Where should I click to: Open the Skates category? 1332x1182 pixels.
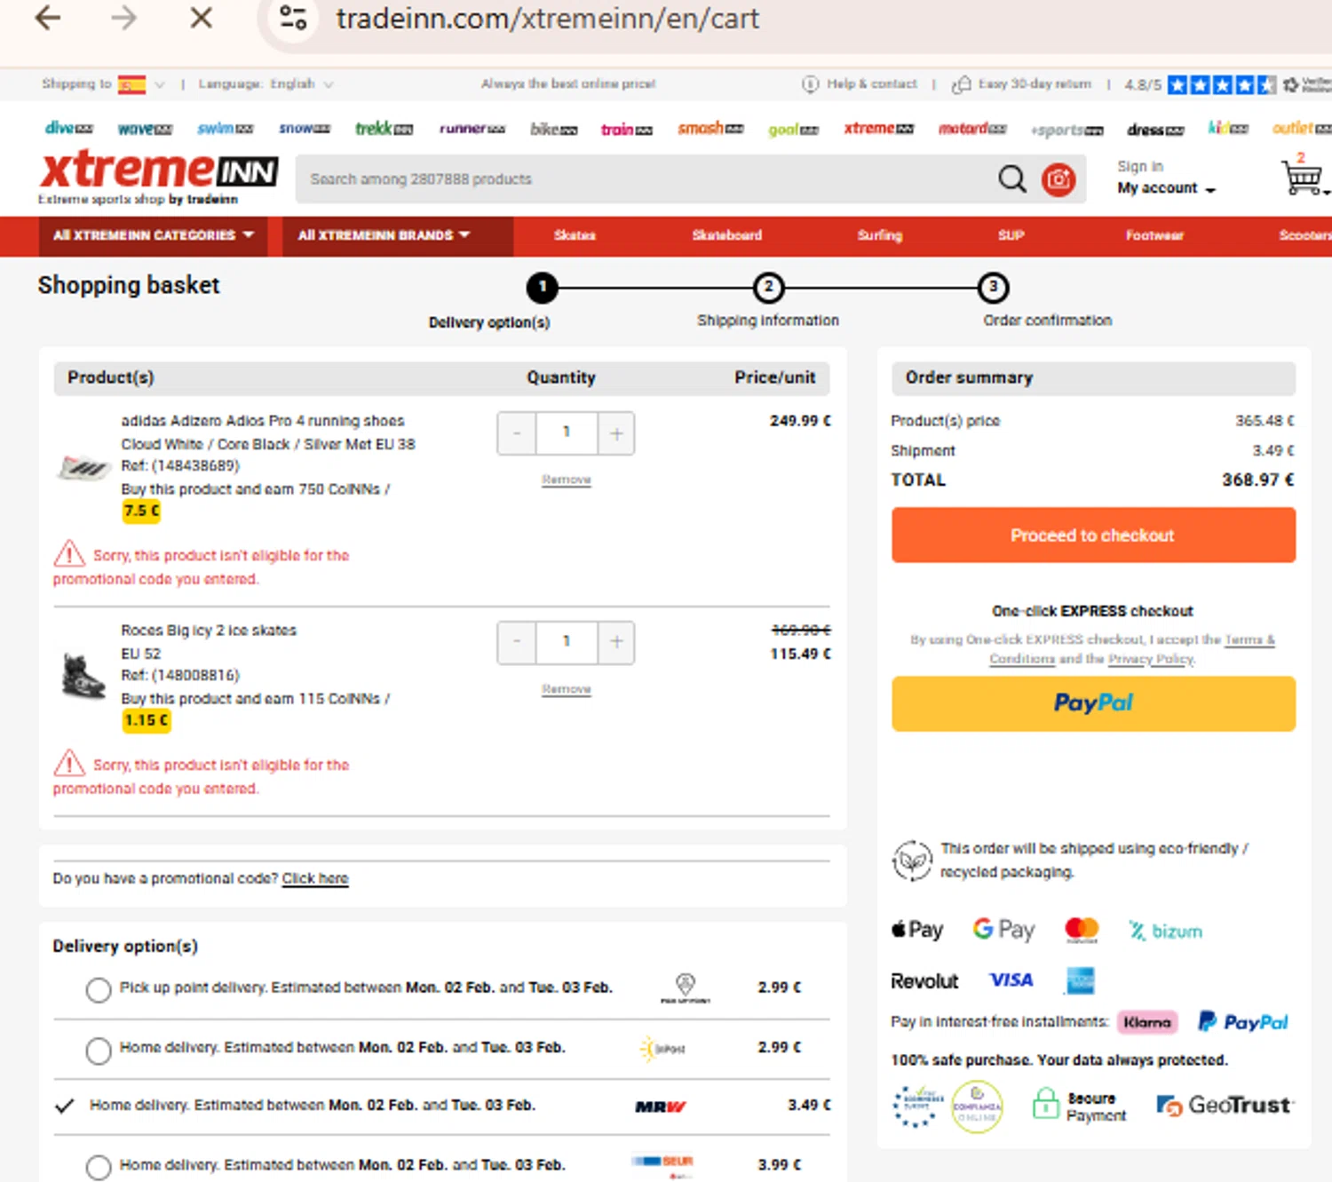coord(575,235)
